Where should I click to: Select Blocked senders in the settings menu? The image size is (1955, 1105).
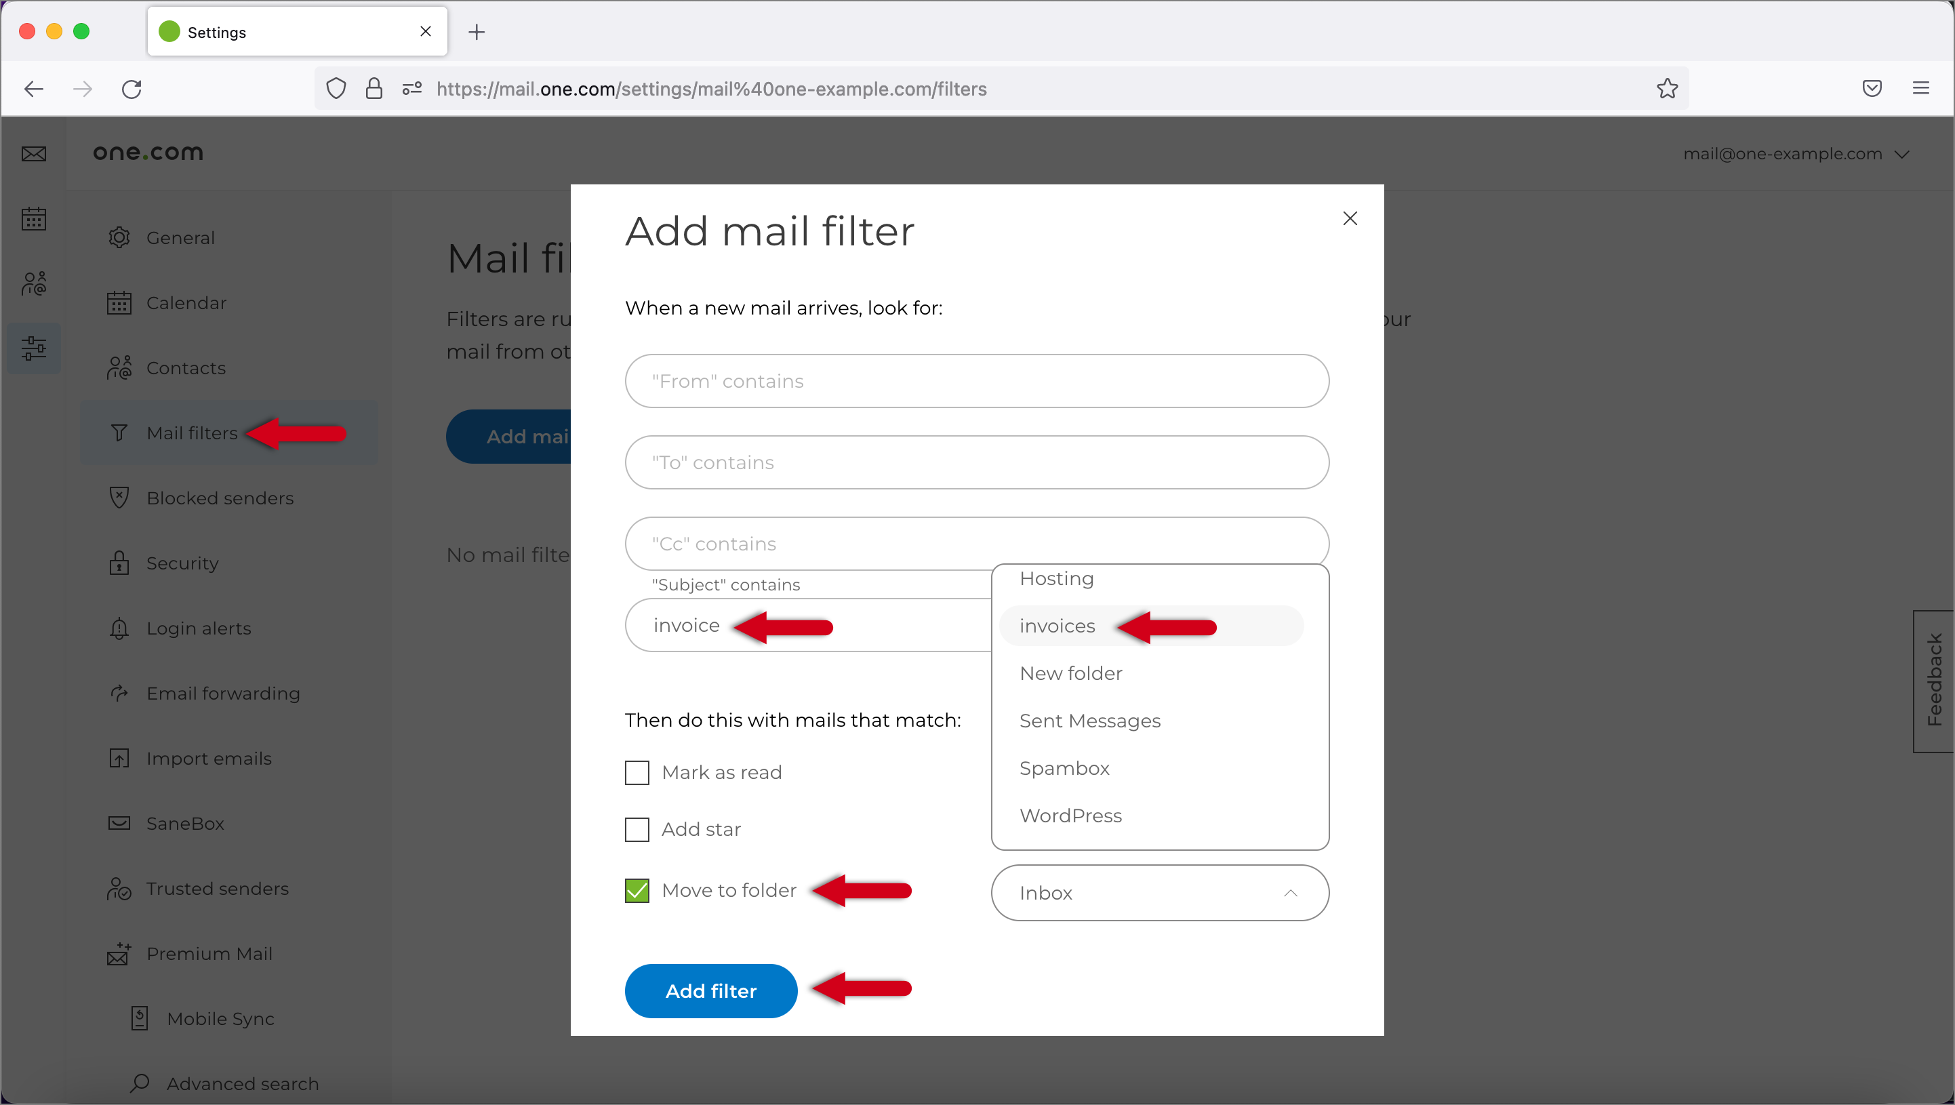point(220,498)
